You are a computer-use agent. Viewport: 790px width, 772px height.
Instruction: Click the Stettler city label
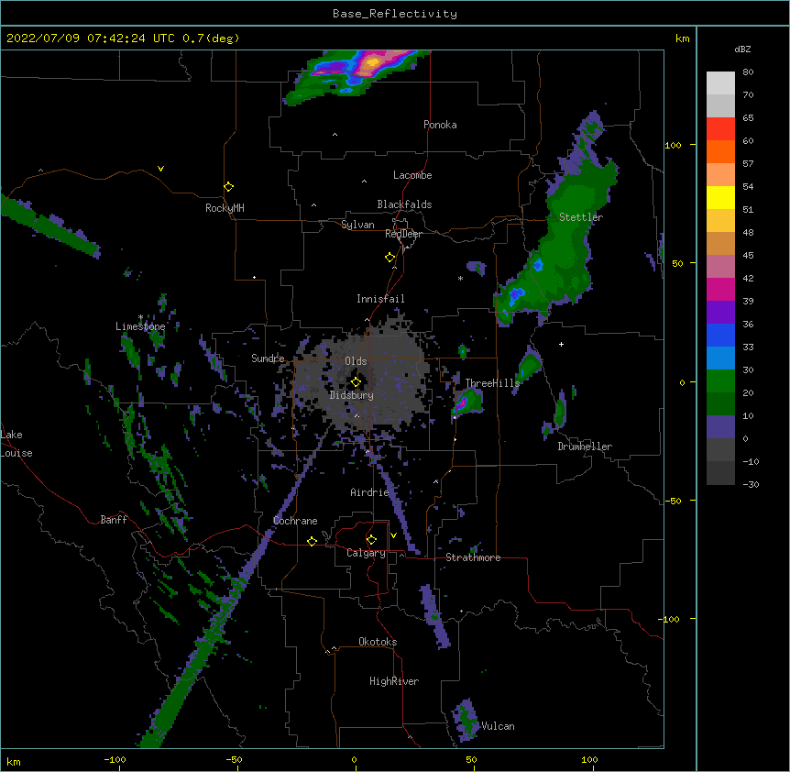click(580, 217)
